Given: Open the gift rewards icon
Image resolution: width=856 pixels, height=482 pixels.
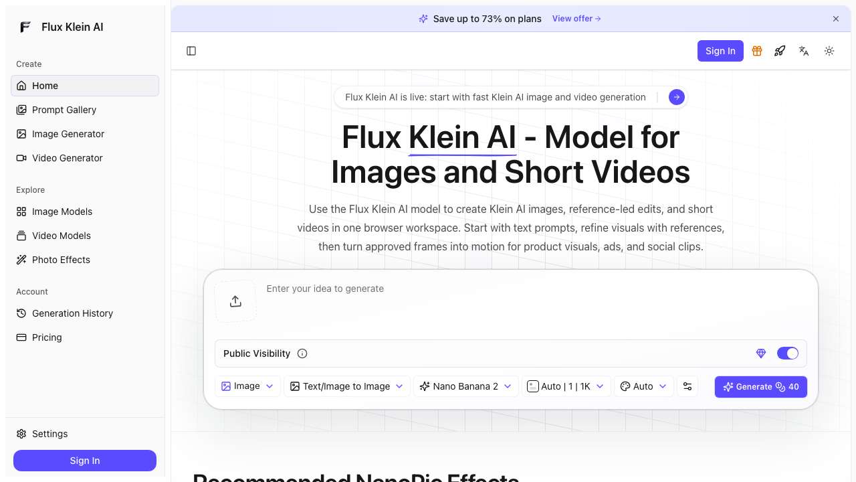Looking at the screenshot, I should 757,51.
